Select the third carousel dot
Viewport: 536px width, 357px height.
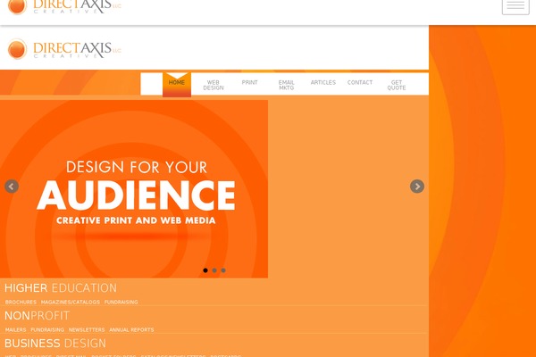pyautogui.click(x=223, y=270)
